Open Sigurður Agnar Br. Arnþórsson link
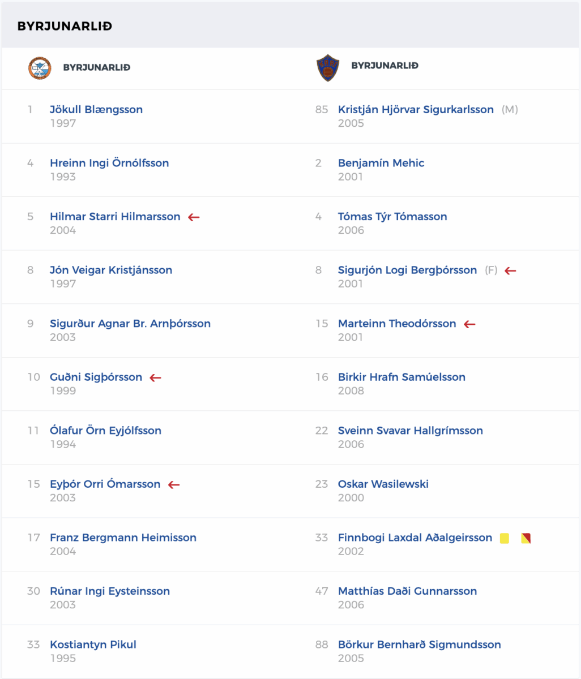The width and height of the screenshot is (581, 679). point(130,324)
